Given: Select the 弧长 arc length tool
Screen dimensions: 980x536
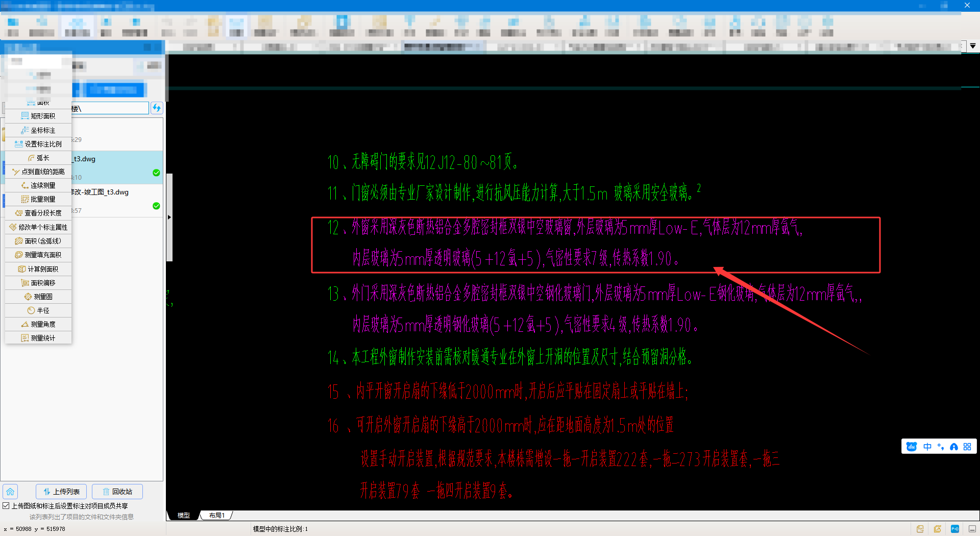Looking at the screenshot, I should click(38, 158).
